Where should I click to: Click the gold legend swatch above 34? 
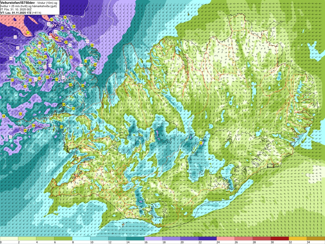[316, 239]
